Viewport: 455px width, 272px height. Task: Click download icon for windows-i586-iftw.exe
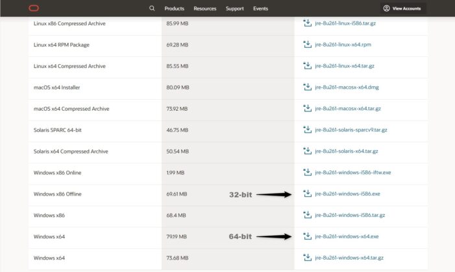click(x=307, y=172)
